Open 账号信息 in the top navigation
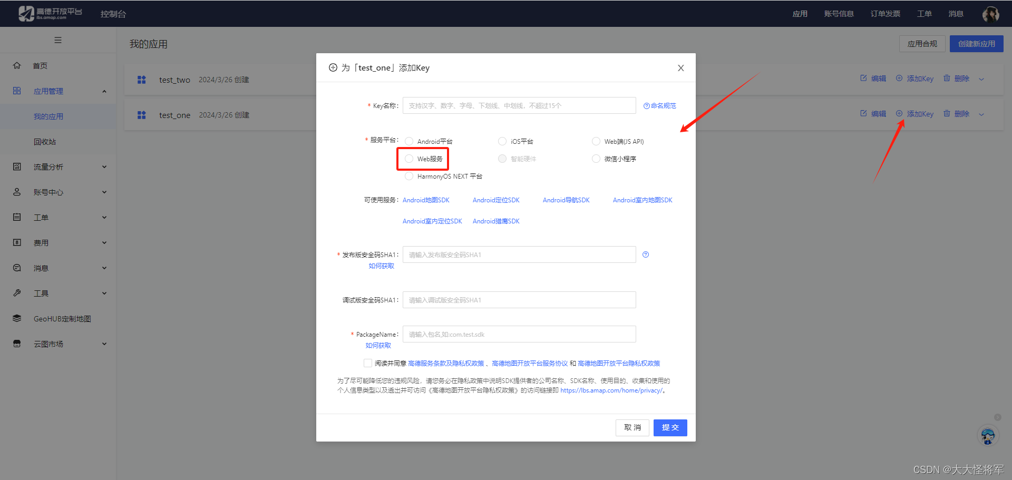1012x480 pixels. pyautogui.click(x=839, y=14)
